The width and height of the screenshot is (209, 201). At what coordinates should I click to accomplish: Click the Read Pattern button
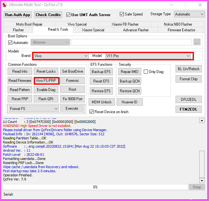20,89
